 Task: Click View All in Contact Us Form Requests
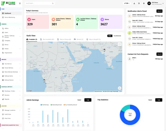point(159,54)
